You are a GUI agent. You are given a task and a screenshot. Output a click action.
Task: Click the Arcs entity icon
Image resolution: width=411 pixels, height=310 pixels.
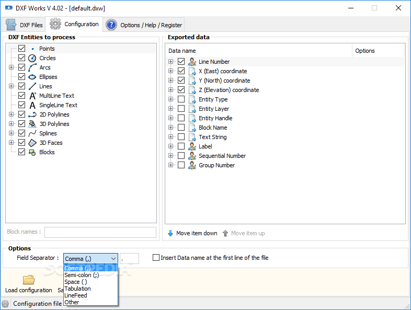click(x=32, y=67)
